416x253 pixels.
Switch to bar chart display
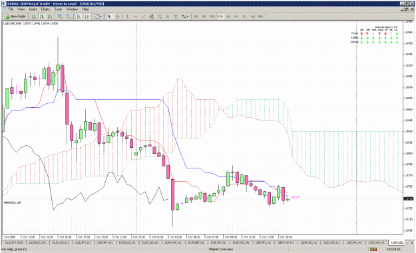[34, 17]
